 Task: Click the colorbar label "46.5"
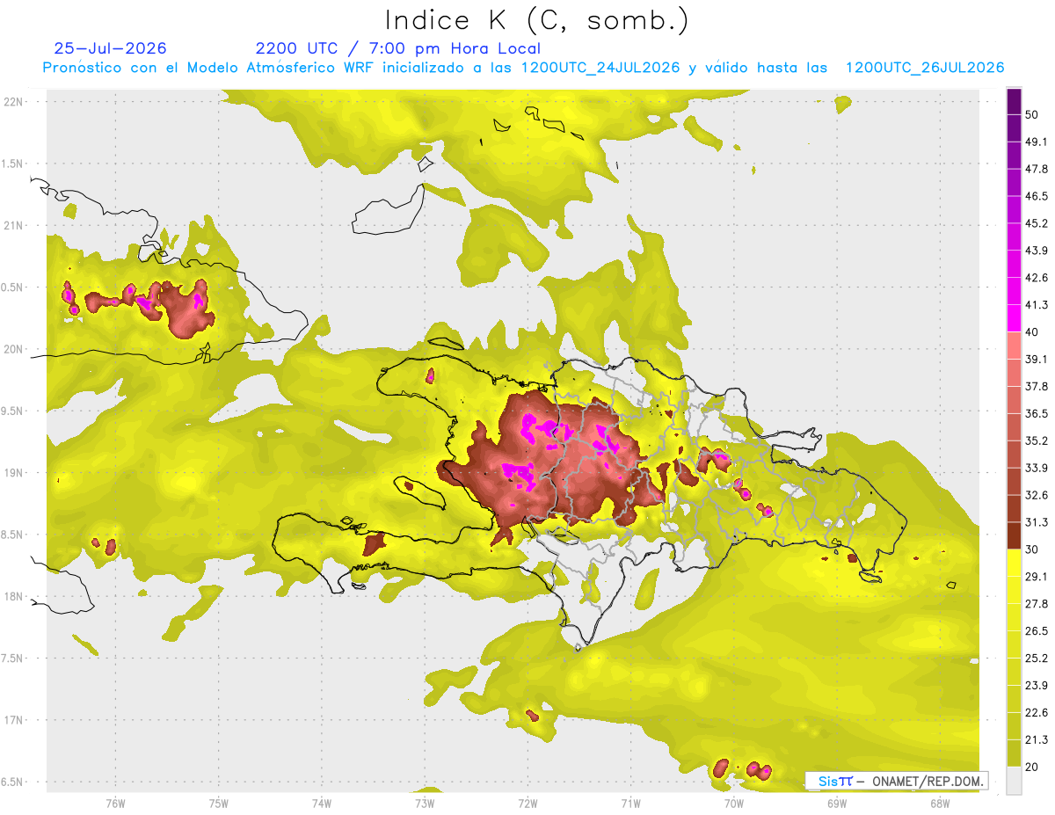coord(1037,196)
